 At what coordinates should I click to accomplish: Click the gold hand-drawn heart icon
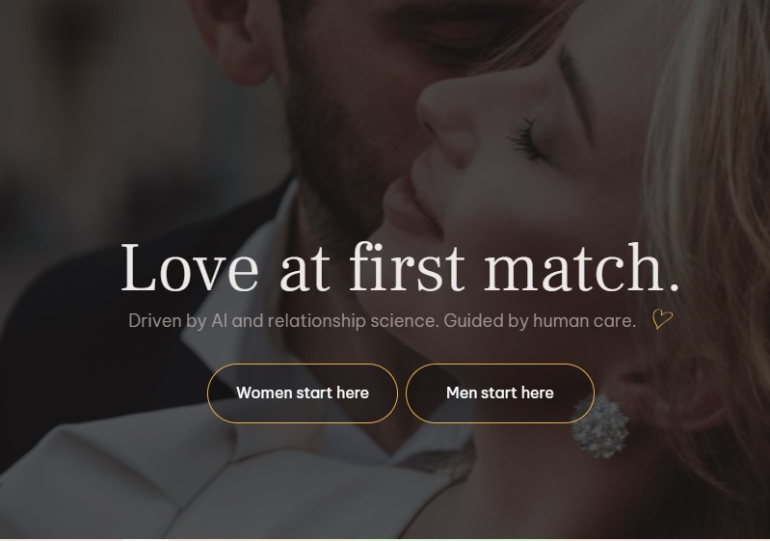pyautogui.click(x=662, y=319)
